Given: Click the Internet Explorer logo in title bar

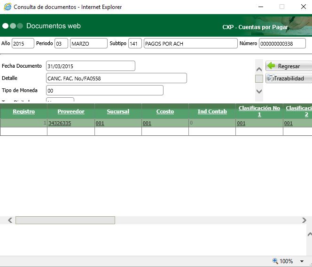Looking at the screenshot, I should click(x=8, y=7).
